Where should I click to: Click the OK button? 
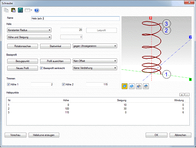click(x=156, y=135)
